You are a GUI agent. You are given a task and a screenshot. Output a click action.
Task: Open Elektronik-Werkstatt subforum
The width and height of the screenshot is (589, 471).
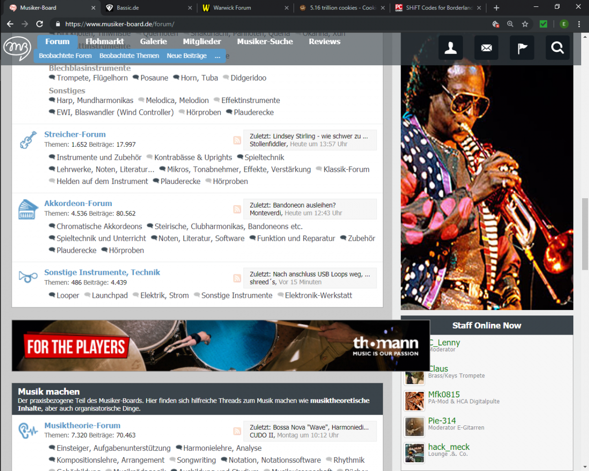319,295
